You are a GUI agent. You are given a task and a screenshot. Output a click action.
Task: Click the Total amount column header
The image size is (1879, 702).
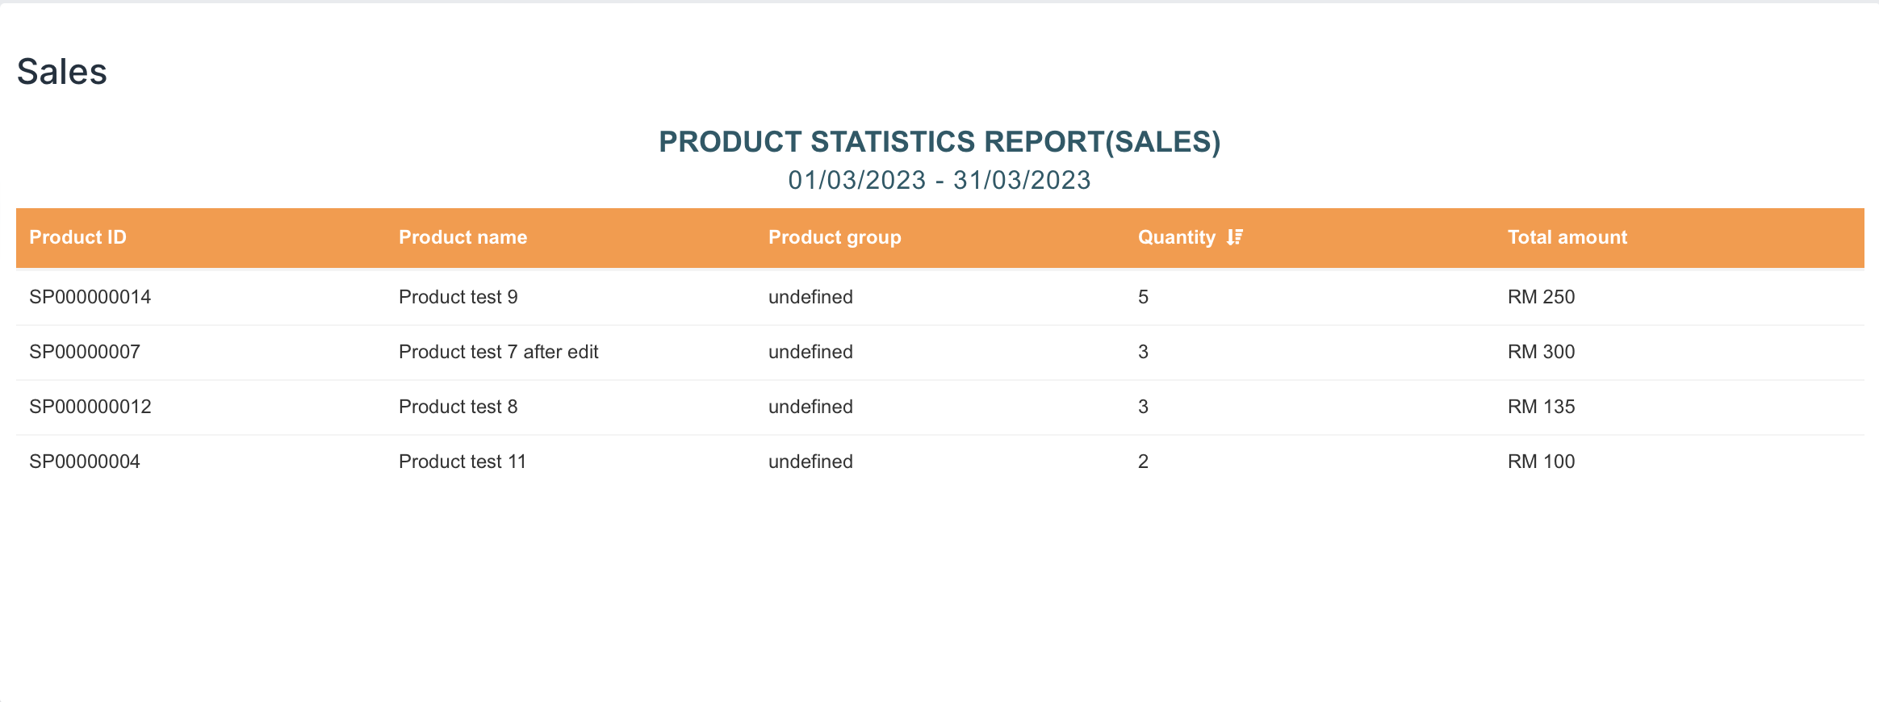click(x=1567, y=237)
